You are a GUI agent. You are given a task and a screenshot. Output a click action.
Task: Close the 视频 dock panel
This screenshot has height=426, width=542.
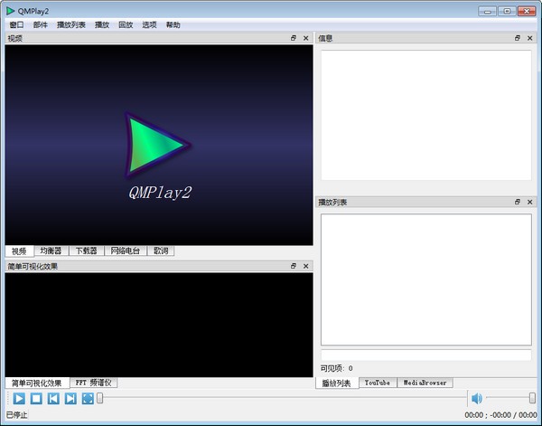[x=306, y=38]
